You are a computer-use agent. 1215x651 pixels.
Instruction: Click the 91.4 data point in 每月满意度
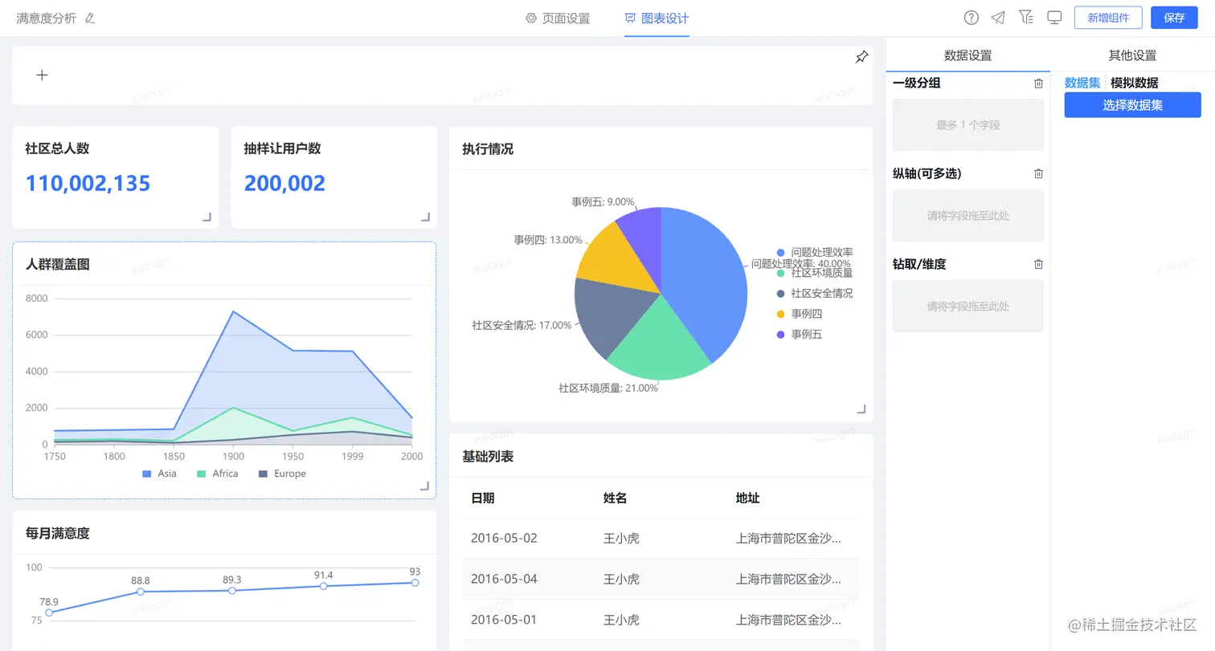pos(323,586)
